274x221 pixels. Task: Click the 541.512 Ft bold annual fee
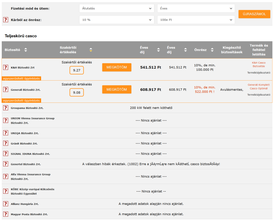[x=150, y=67]
